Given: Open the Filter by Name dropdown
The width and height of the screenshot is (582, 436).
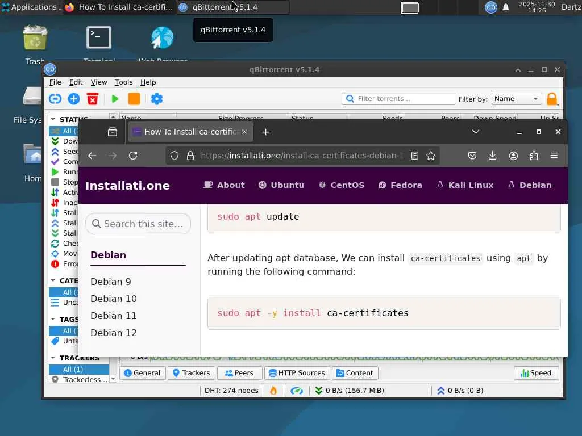Looking at the screenshot, I should point(516,99).
